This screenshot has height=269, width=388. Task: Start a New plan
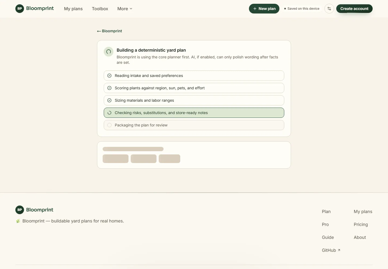click(264, 9)
